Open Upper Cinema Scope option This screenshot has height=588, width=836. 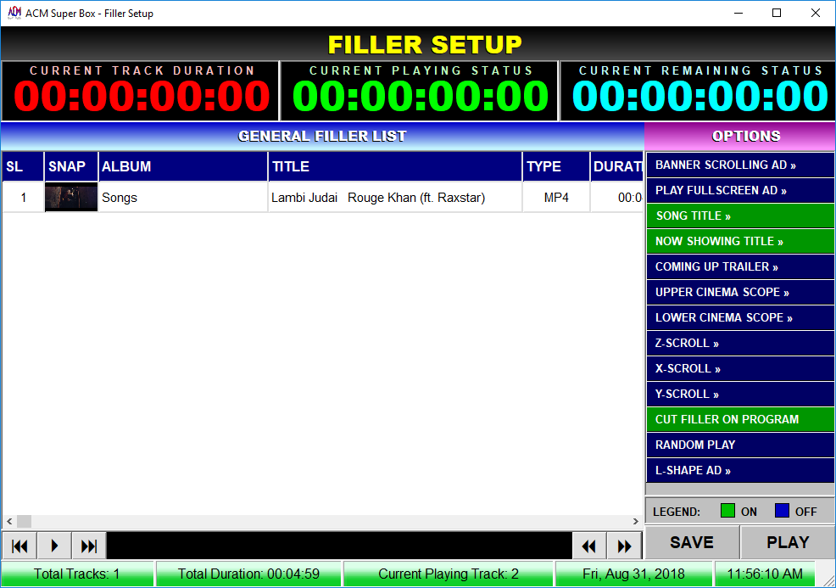pos(740,293)
